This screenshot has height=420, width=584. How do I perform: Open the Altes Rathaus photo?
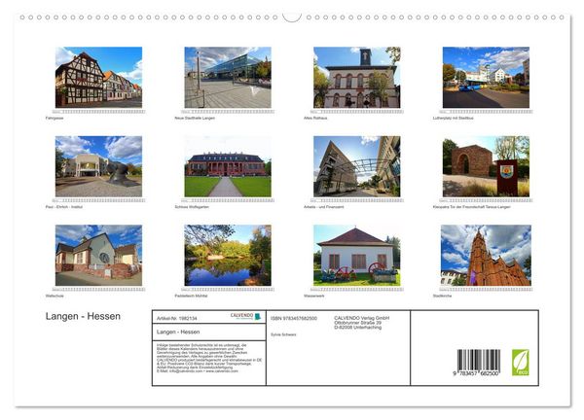[x=357, y=78]
